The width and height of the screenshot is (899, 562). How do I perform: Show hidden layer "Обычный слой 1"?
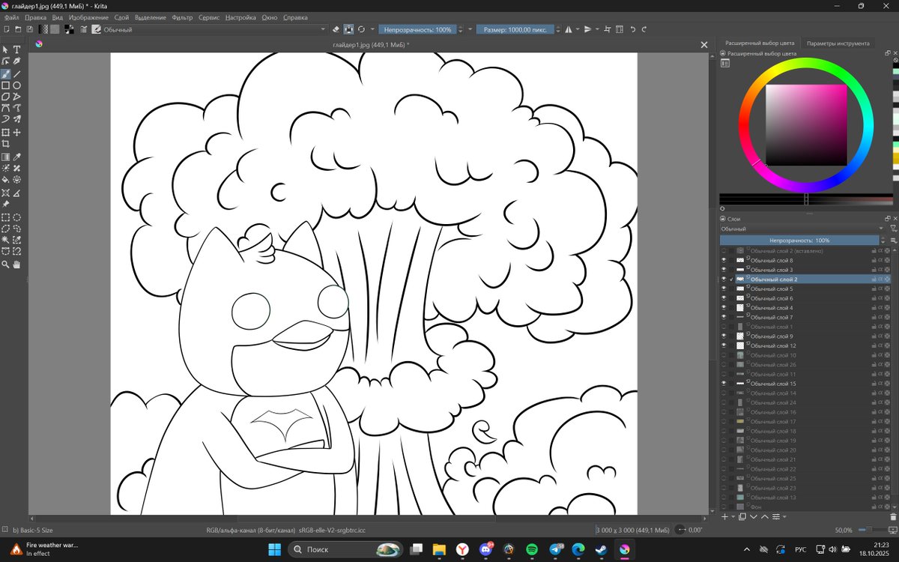[x=724, y=327]
